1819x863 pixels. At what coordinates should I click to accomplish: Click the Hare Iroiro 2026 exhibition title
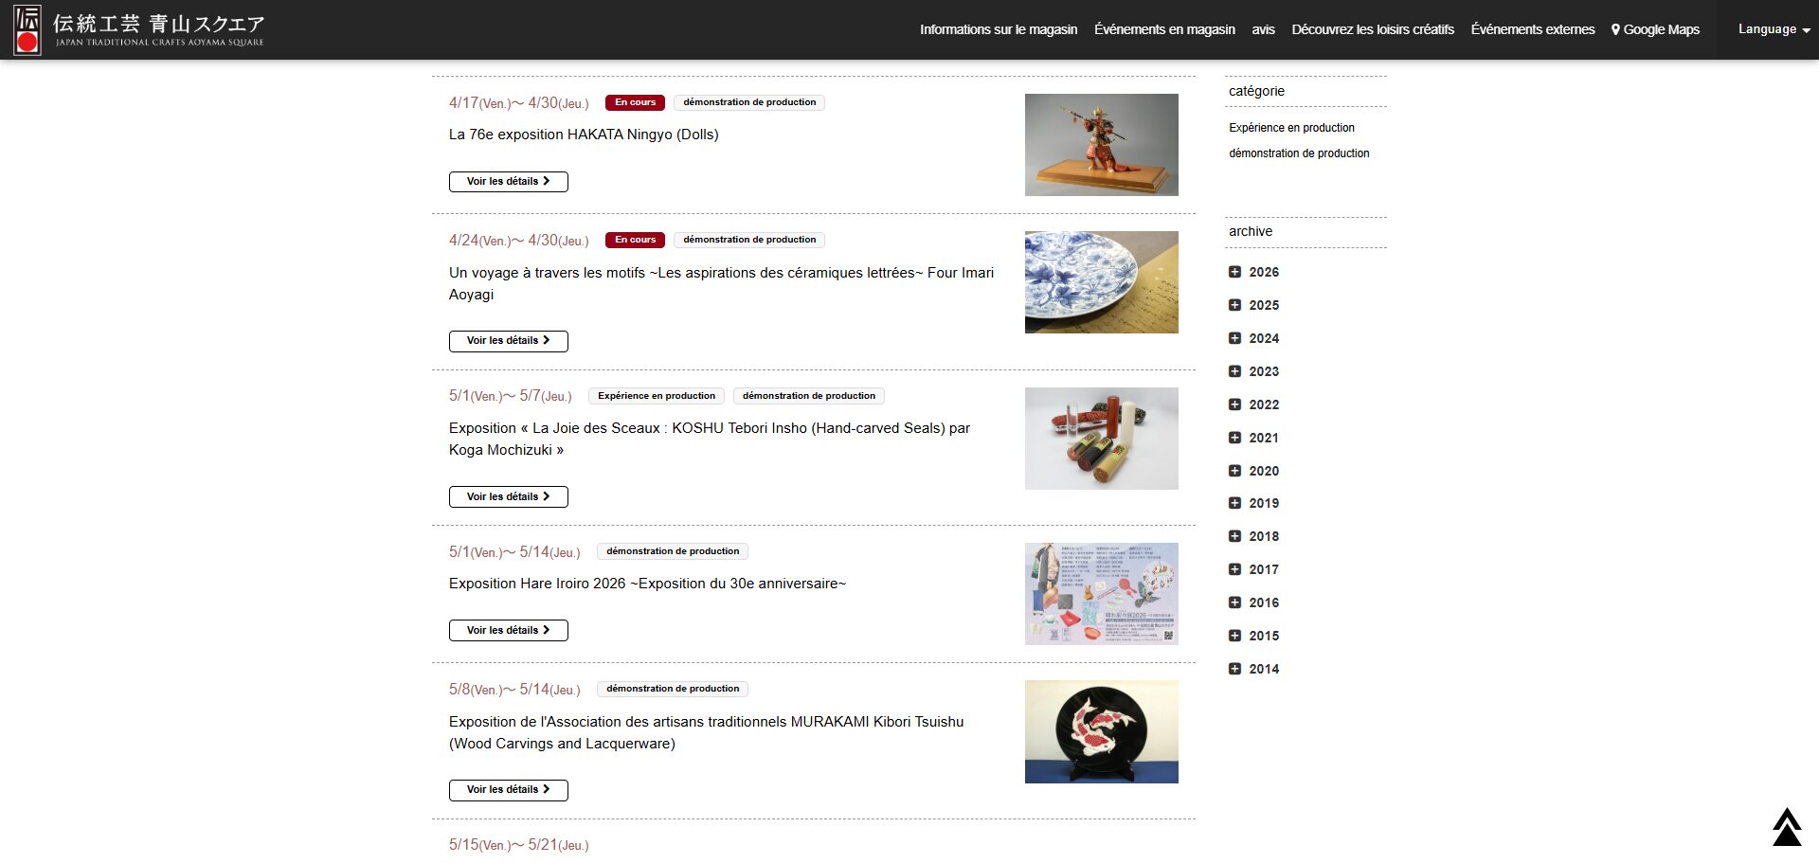647,584
